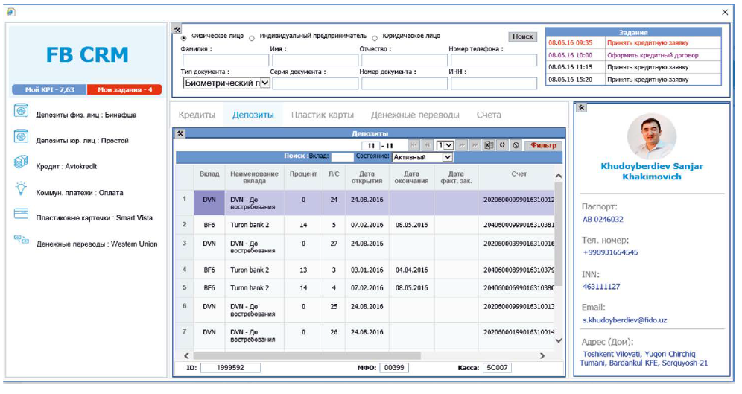
Task: Export deposits grid to Excel
Action: click(x=489, y=146)
